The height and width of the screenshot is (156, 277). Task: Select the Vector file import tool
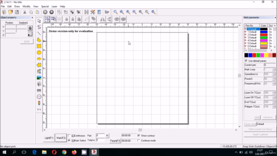(39, 84)
